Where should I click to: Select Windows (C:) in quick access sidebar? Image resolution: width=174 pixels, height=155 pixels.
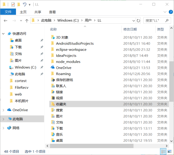(x=26, y=67)
